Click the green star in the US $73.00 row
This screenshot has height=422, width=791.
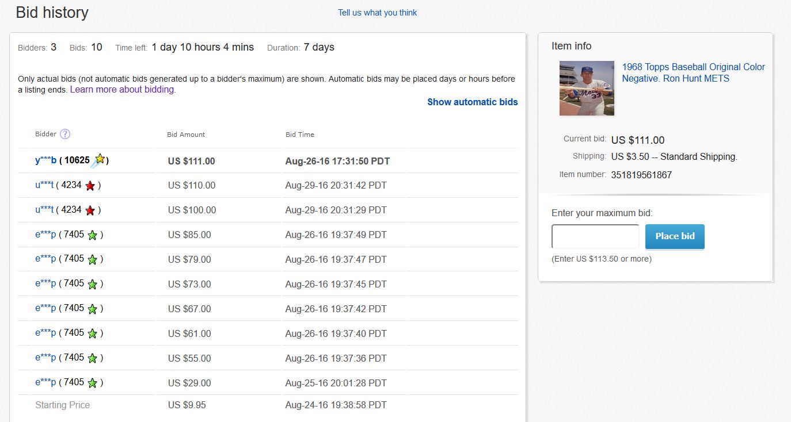(92, 284)
